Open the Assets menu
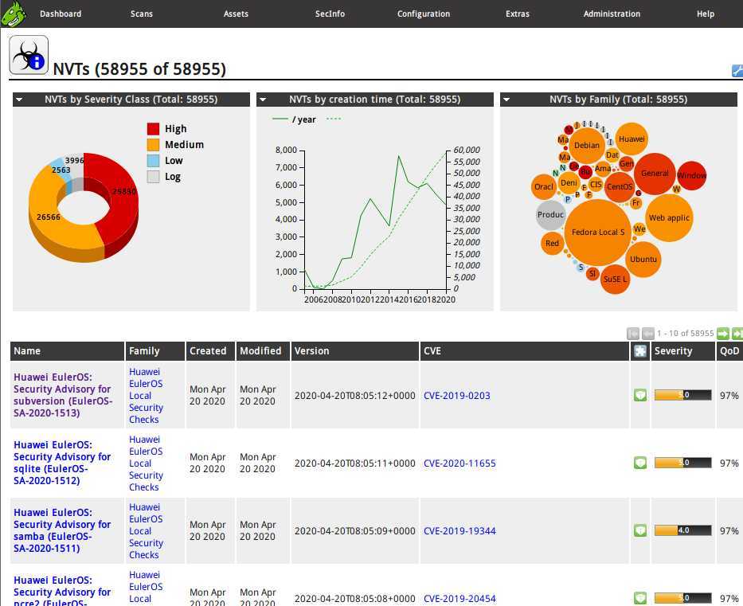The height and width of the screenshot is (606, 743). tap(236, 14)
